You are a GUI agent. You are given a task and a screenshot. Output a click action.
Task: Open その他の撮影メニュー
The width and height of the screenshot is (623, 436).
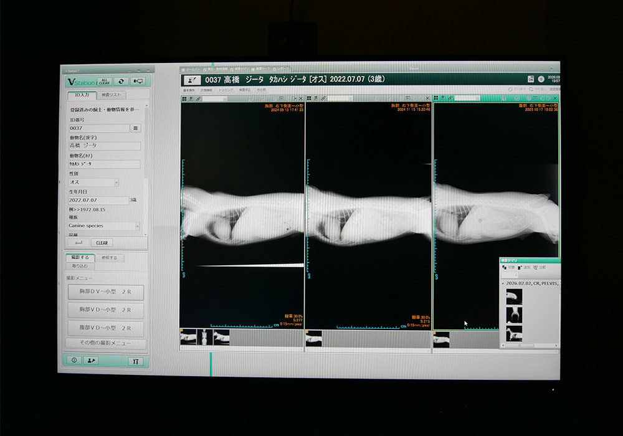click(106, 343)
